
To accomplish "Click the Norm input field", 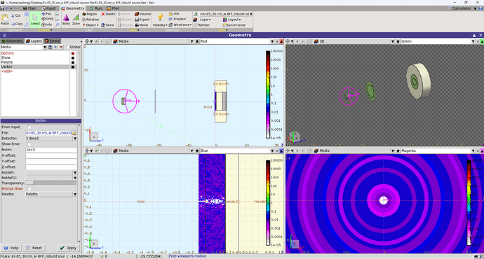I will point(51,150).
